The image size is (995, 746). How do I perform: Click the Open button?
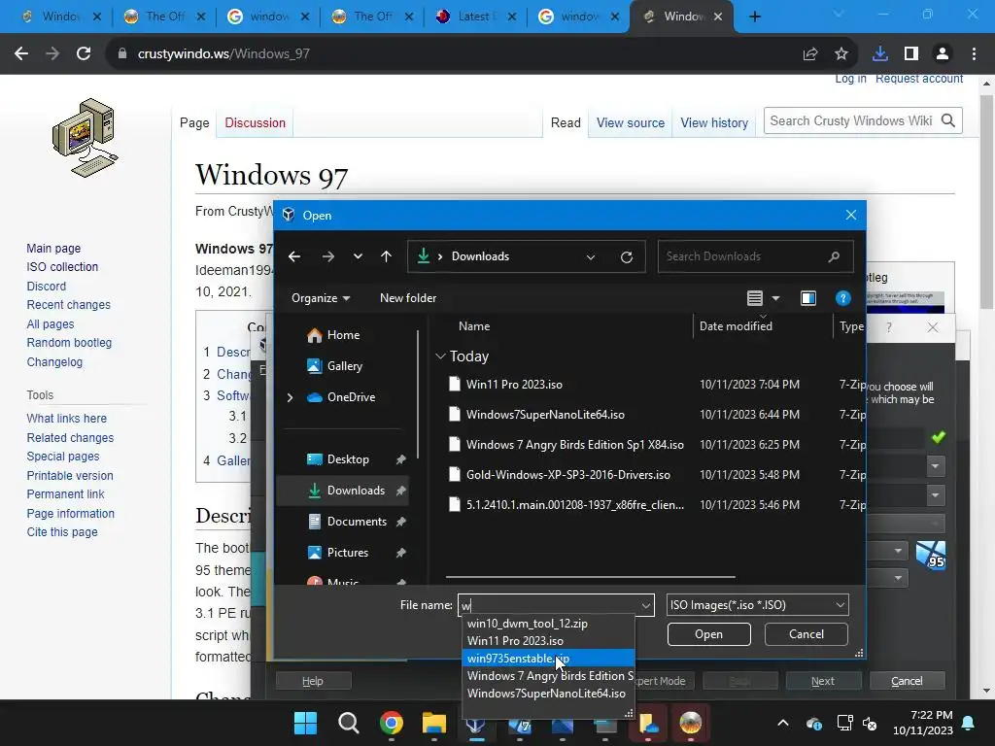click(x=708, y=634)
